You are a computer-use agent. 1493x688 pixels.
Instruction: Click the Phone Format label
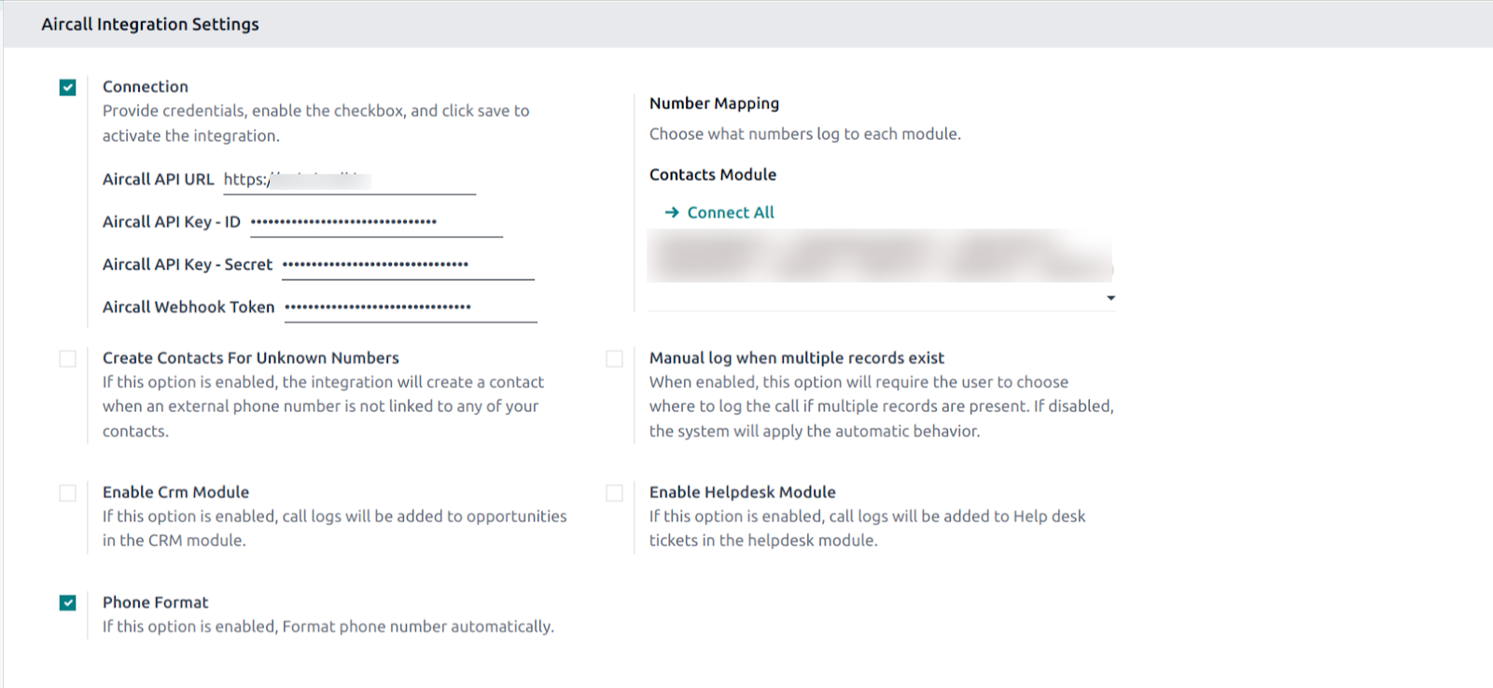156,602
